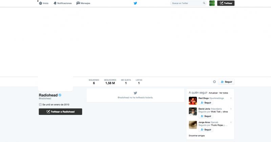Open Notificaciones
271x142 pixels.
(x=63, y=3)
